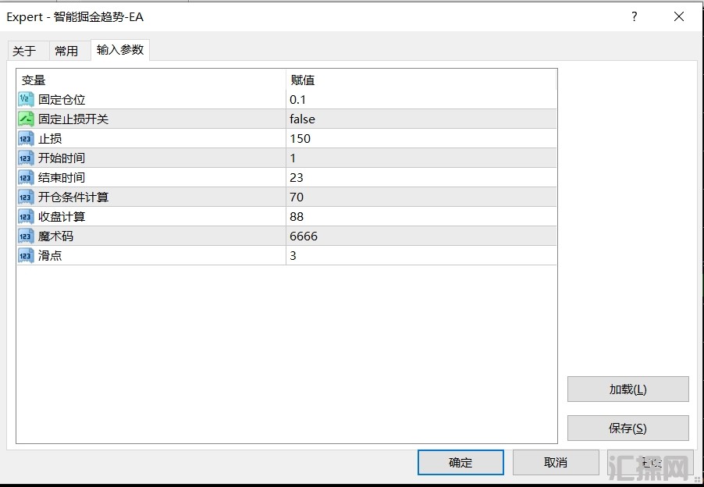704x487 pixels.
Task: Select the 固定仓位 variable name
Action: point(62,100)
